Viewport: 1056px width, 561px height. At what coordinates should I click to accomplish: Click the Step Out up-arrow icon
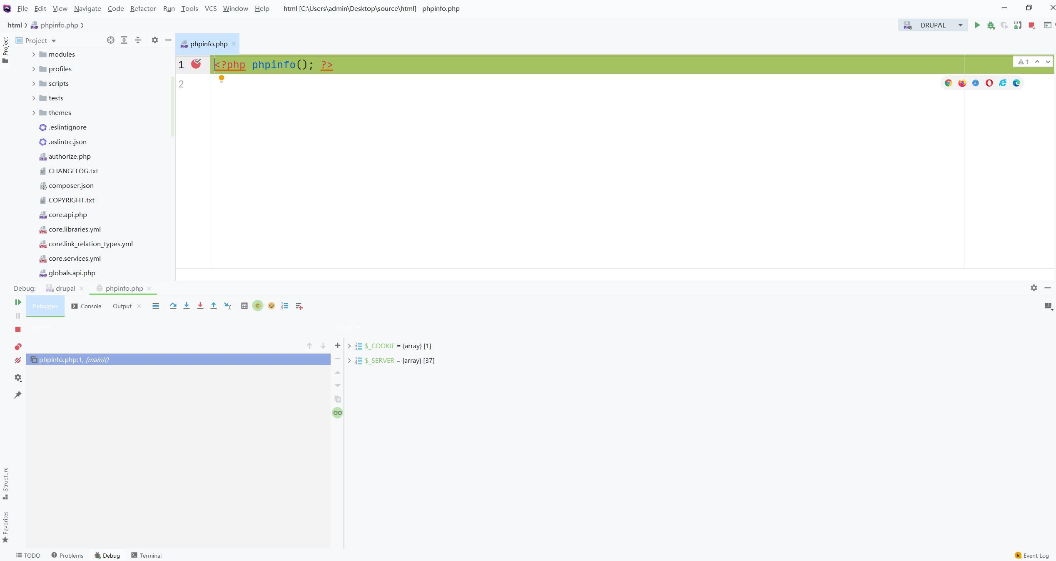[x=214, y=306]
